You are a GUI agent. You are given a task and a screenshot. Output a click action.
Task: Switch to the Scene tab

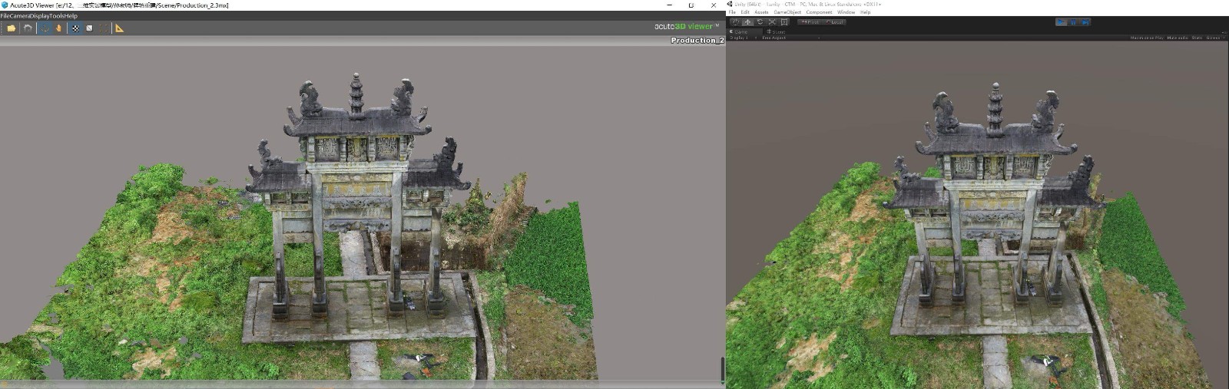[777, 31]
